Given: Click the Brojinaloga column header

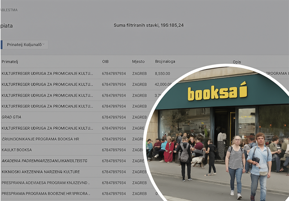Looking at the screenshot, I should (x=165, y=61).
